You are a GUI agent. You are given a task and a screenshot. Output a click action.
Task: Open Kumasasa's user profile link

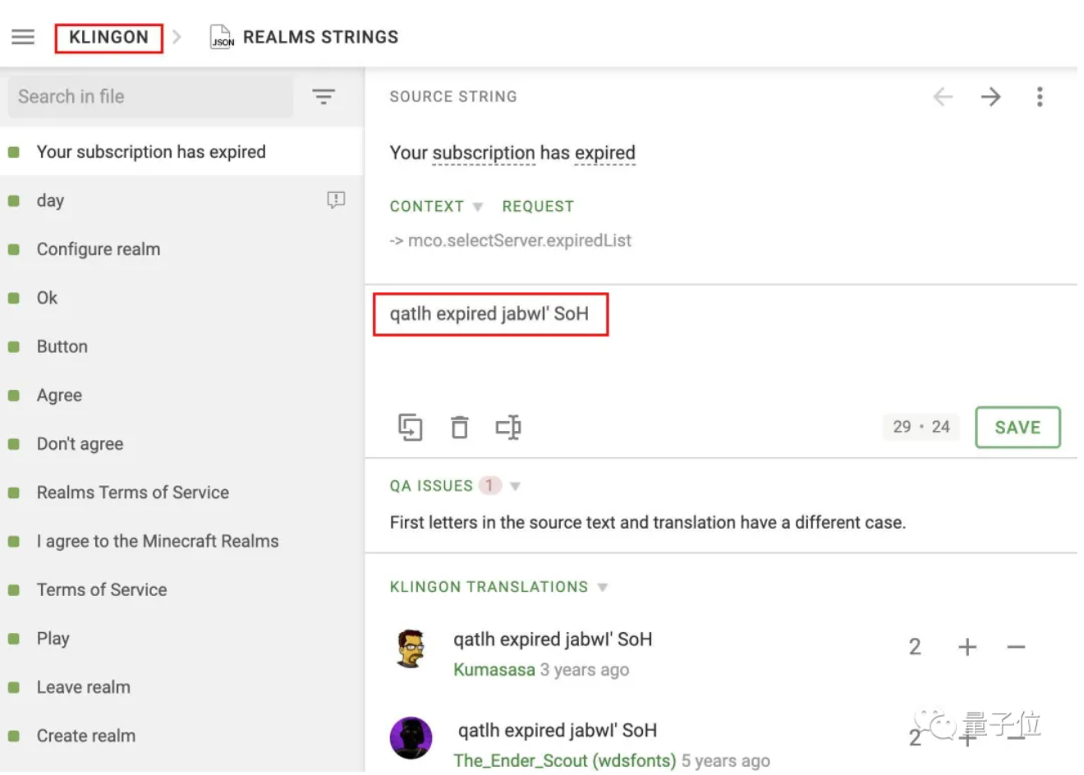pyautogui.click(x=494, y=670)
